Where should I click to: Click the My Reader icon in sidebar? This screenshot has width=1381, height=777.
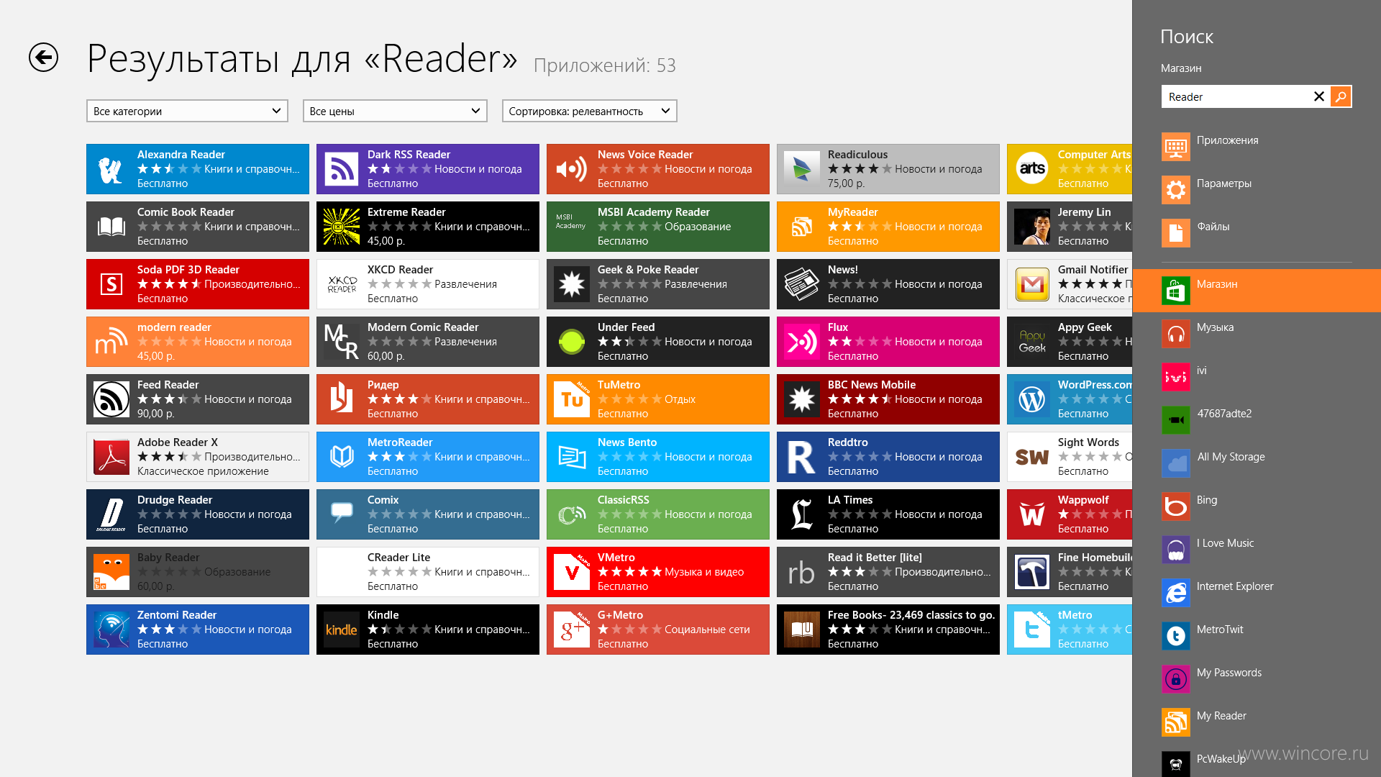point(1176,722)
